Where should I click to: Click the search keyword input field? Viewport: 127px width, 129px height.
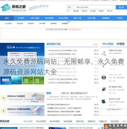click(95, 7)
